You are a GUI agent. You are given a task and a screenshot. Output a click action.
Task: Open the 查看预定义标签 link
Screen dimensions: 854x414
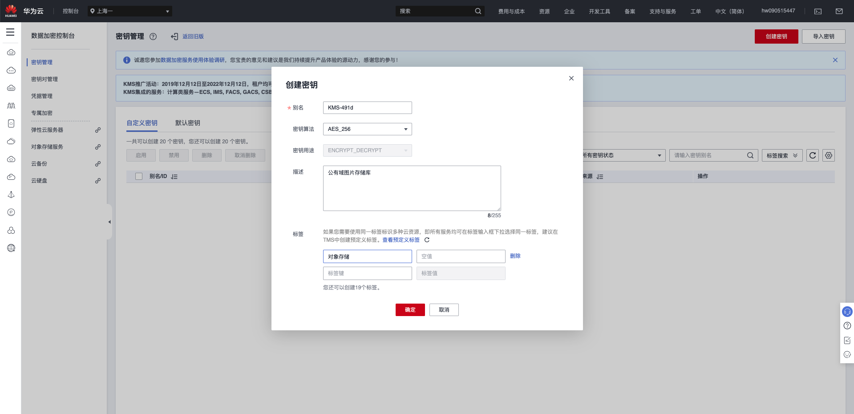(400, 240)
